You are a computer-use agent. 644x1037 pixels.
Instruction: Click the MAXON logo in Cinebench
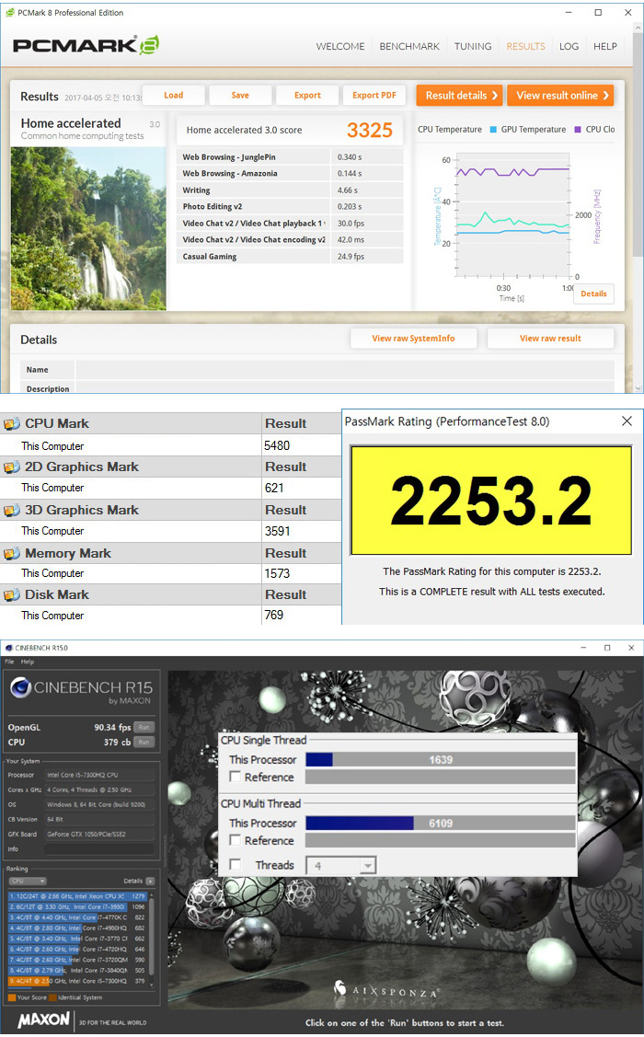[43, 1020]
